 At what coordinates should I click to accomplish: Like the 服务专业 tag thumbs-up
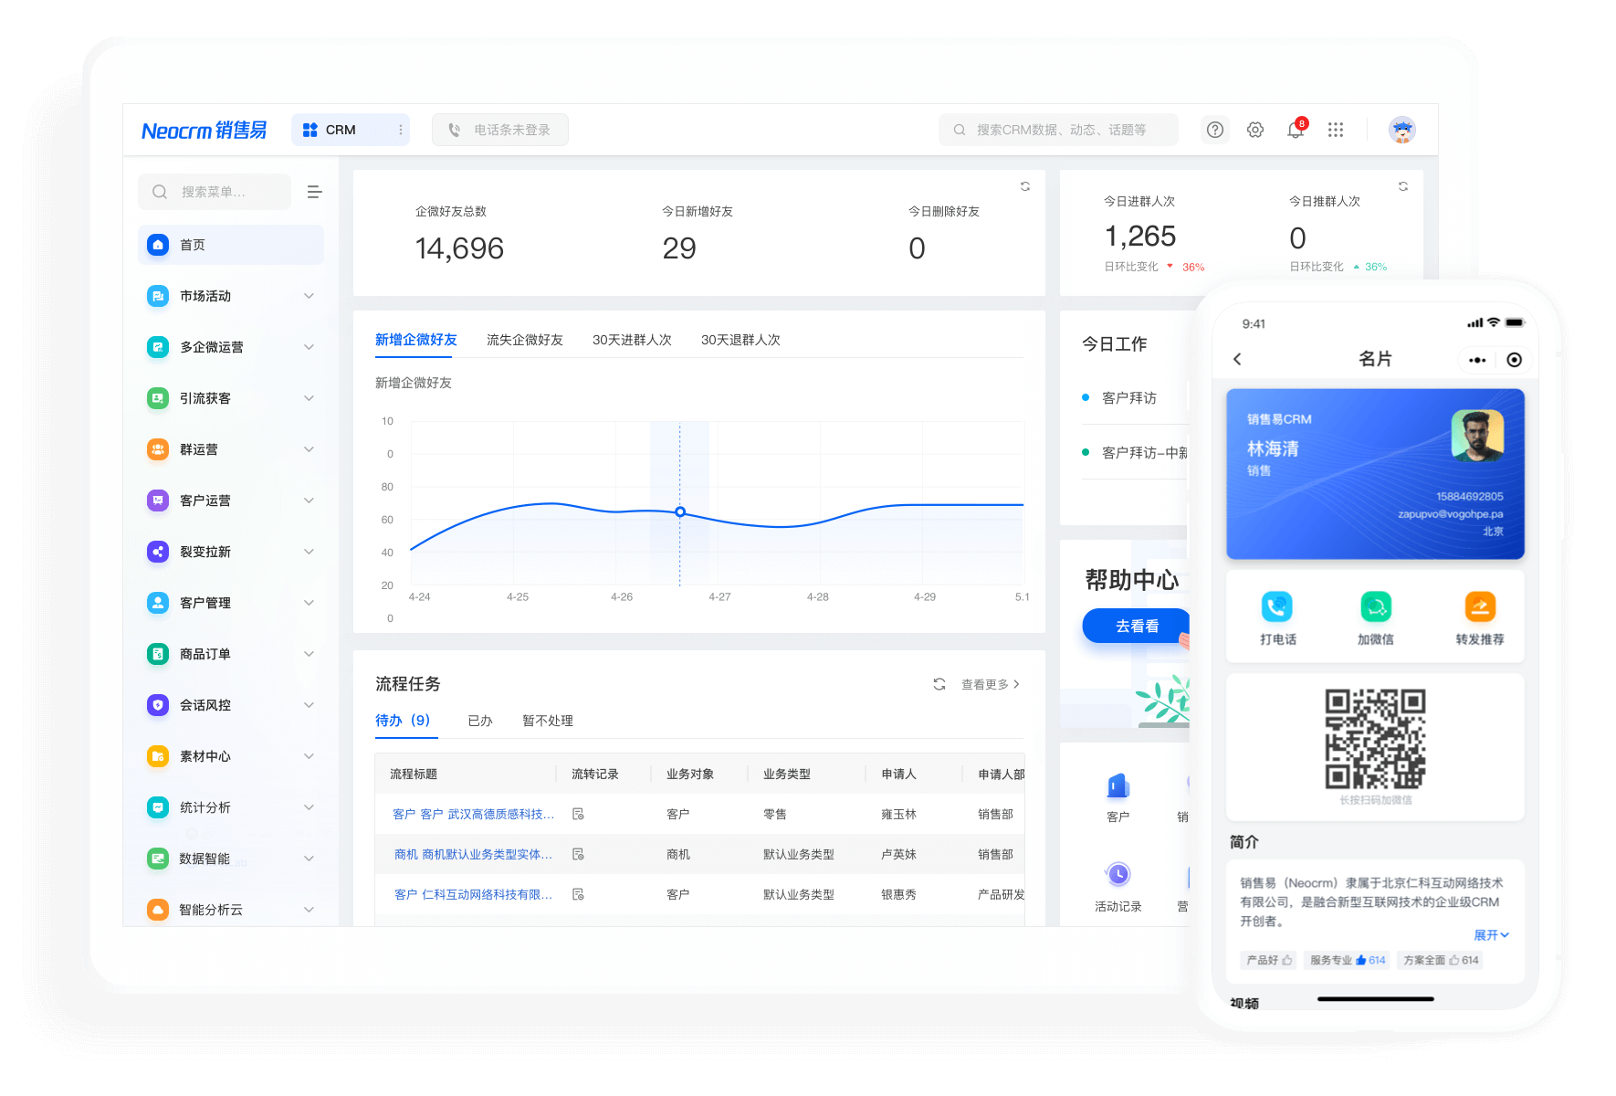click(x=1360, y=960)
